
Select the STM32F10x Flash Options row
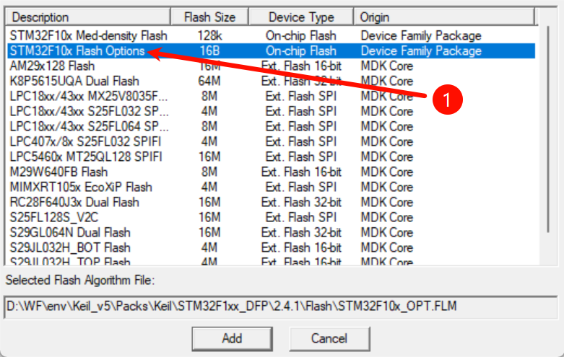[272, 50]
